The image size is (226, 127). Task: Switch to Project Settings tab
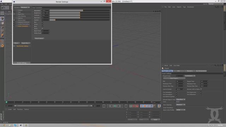point(167,71)
